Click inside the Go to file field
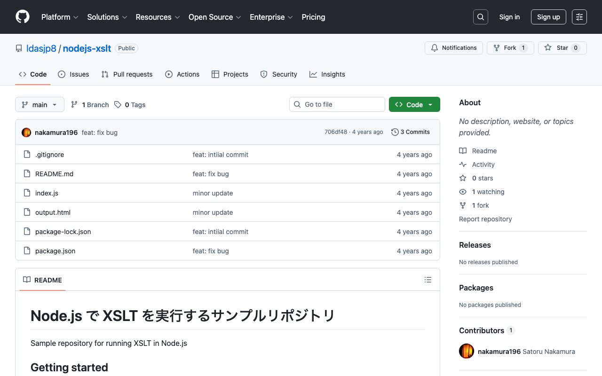This screenshot has width=602, height=376. (x=337, y=104)
